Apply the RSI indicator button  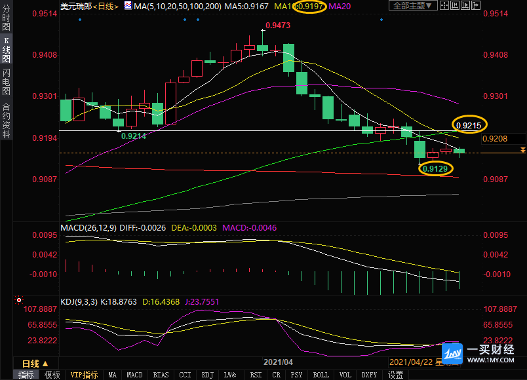click(x=256, y=375)
